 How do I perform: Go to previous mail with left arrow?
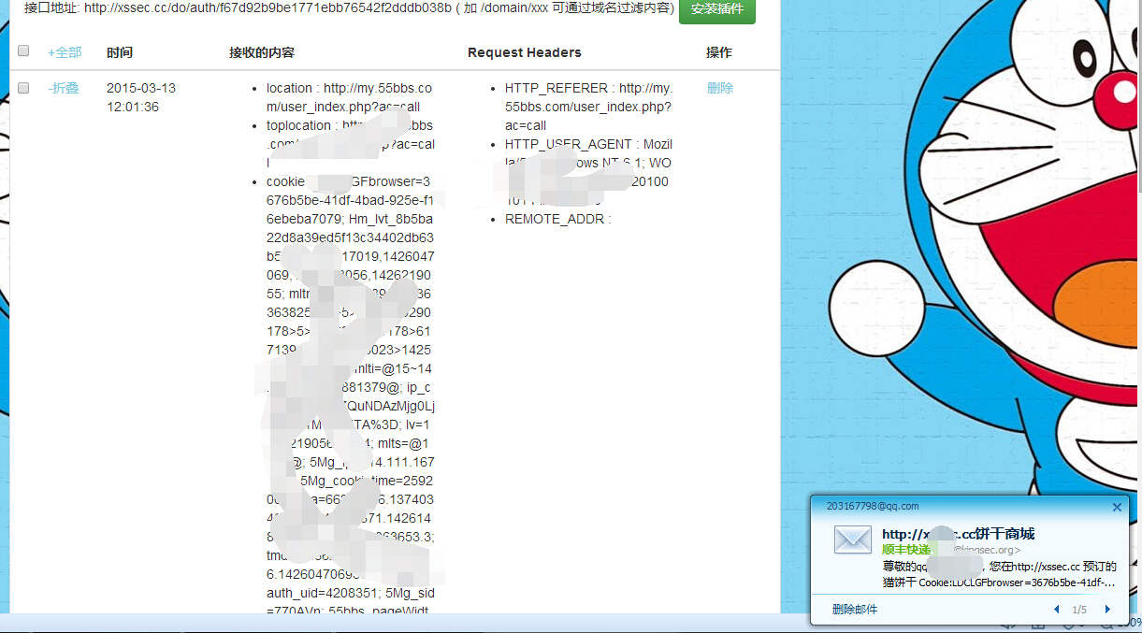coord(1057,610)
